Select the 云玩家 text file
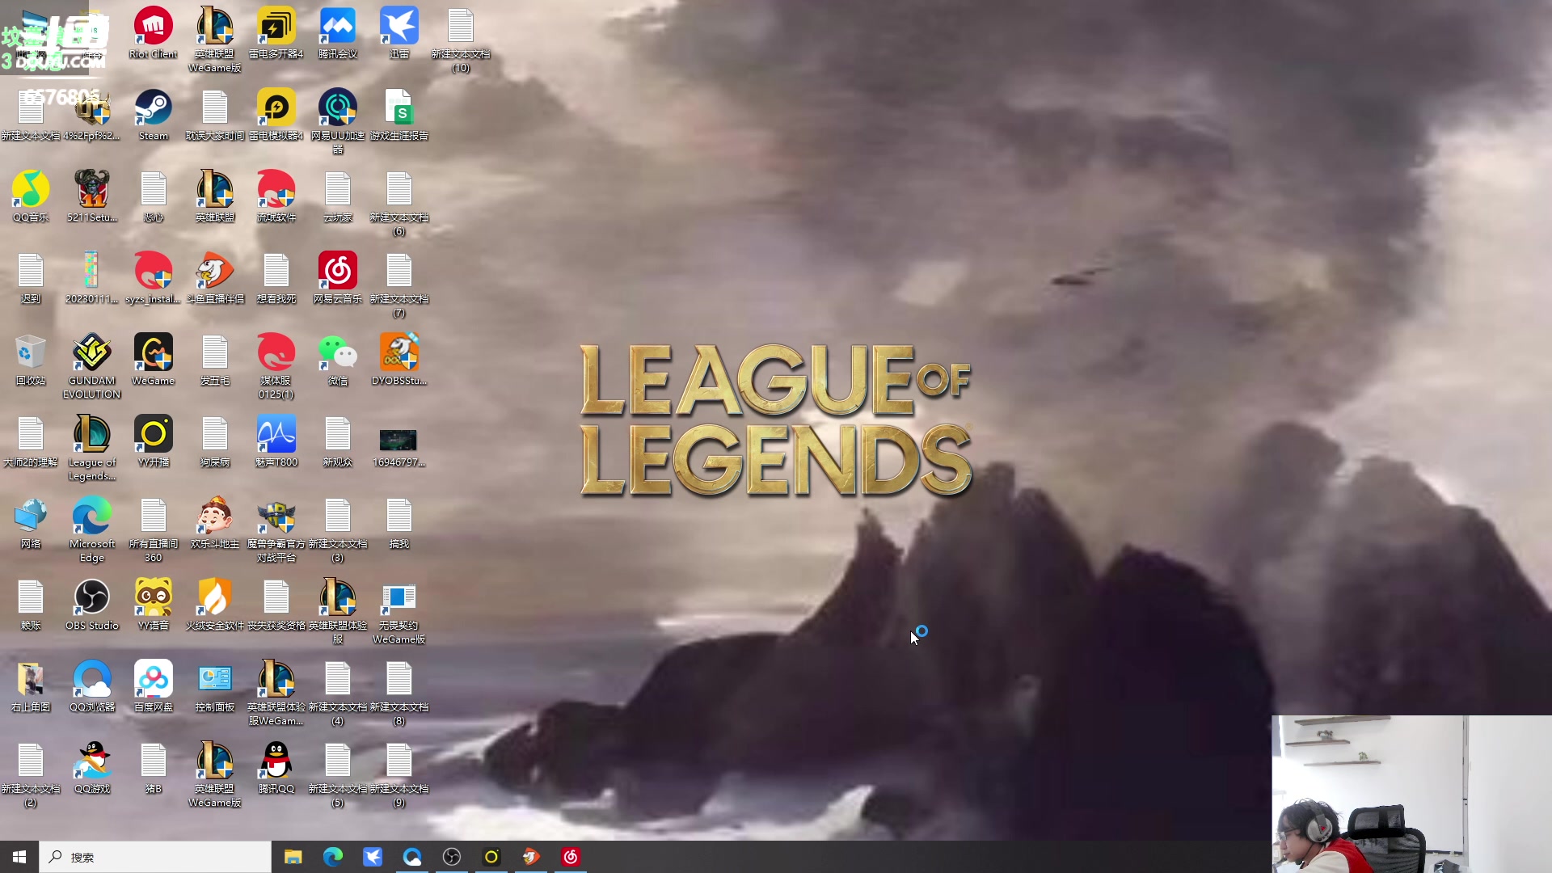The image size is (1552, 873). (x=337, y=197)
